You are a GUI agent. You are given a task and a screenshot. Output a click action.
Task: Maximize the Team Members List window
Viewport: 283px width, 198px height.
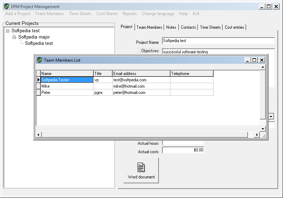click(254, 60)
